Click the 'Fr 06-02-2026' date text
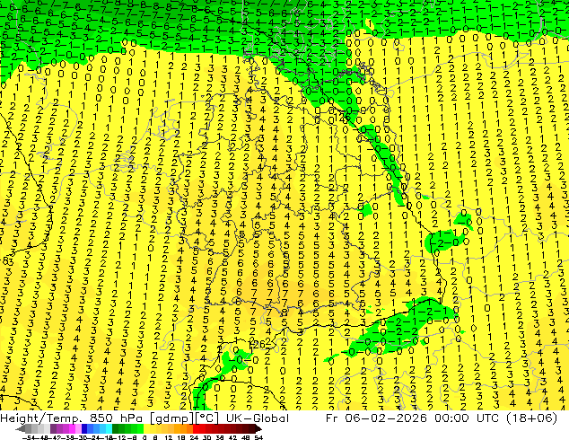Image resolution: width=569 pixels, height=440 pixels. [x=376, y=418]
